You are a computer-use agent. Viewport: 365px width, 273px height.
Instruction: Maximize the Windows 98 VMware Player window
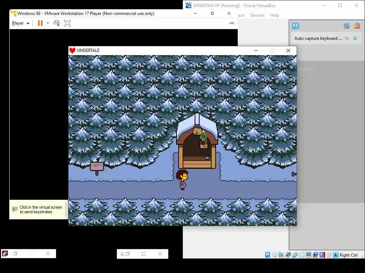point(212,14)
